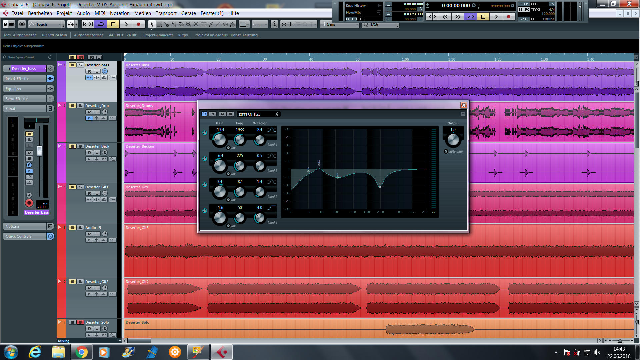This screenshot has height=360, width=640.
Task: Close the EQ plugin window
Action: coord(464,105)
